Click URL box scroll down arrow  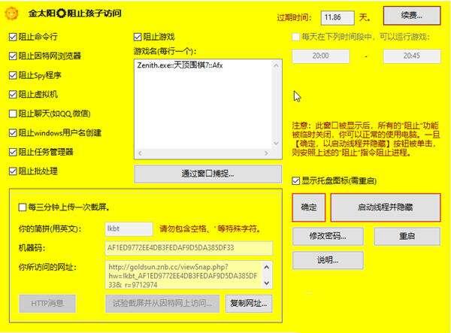coord(267,283)
